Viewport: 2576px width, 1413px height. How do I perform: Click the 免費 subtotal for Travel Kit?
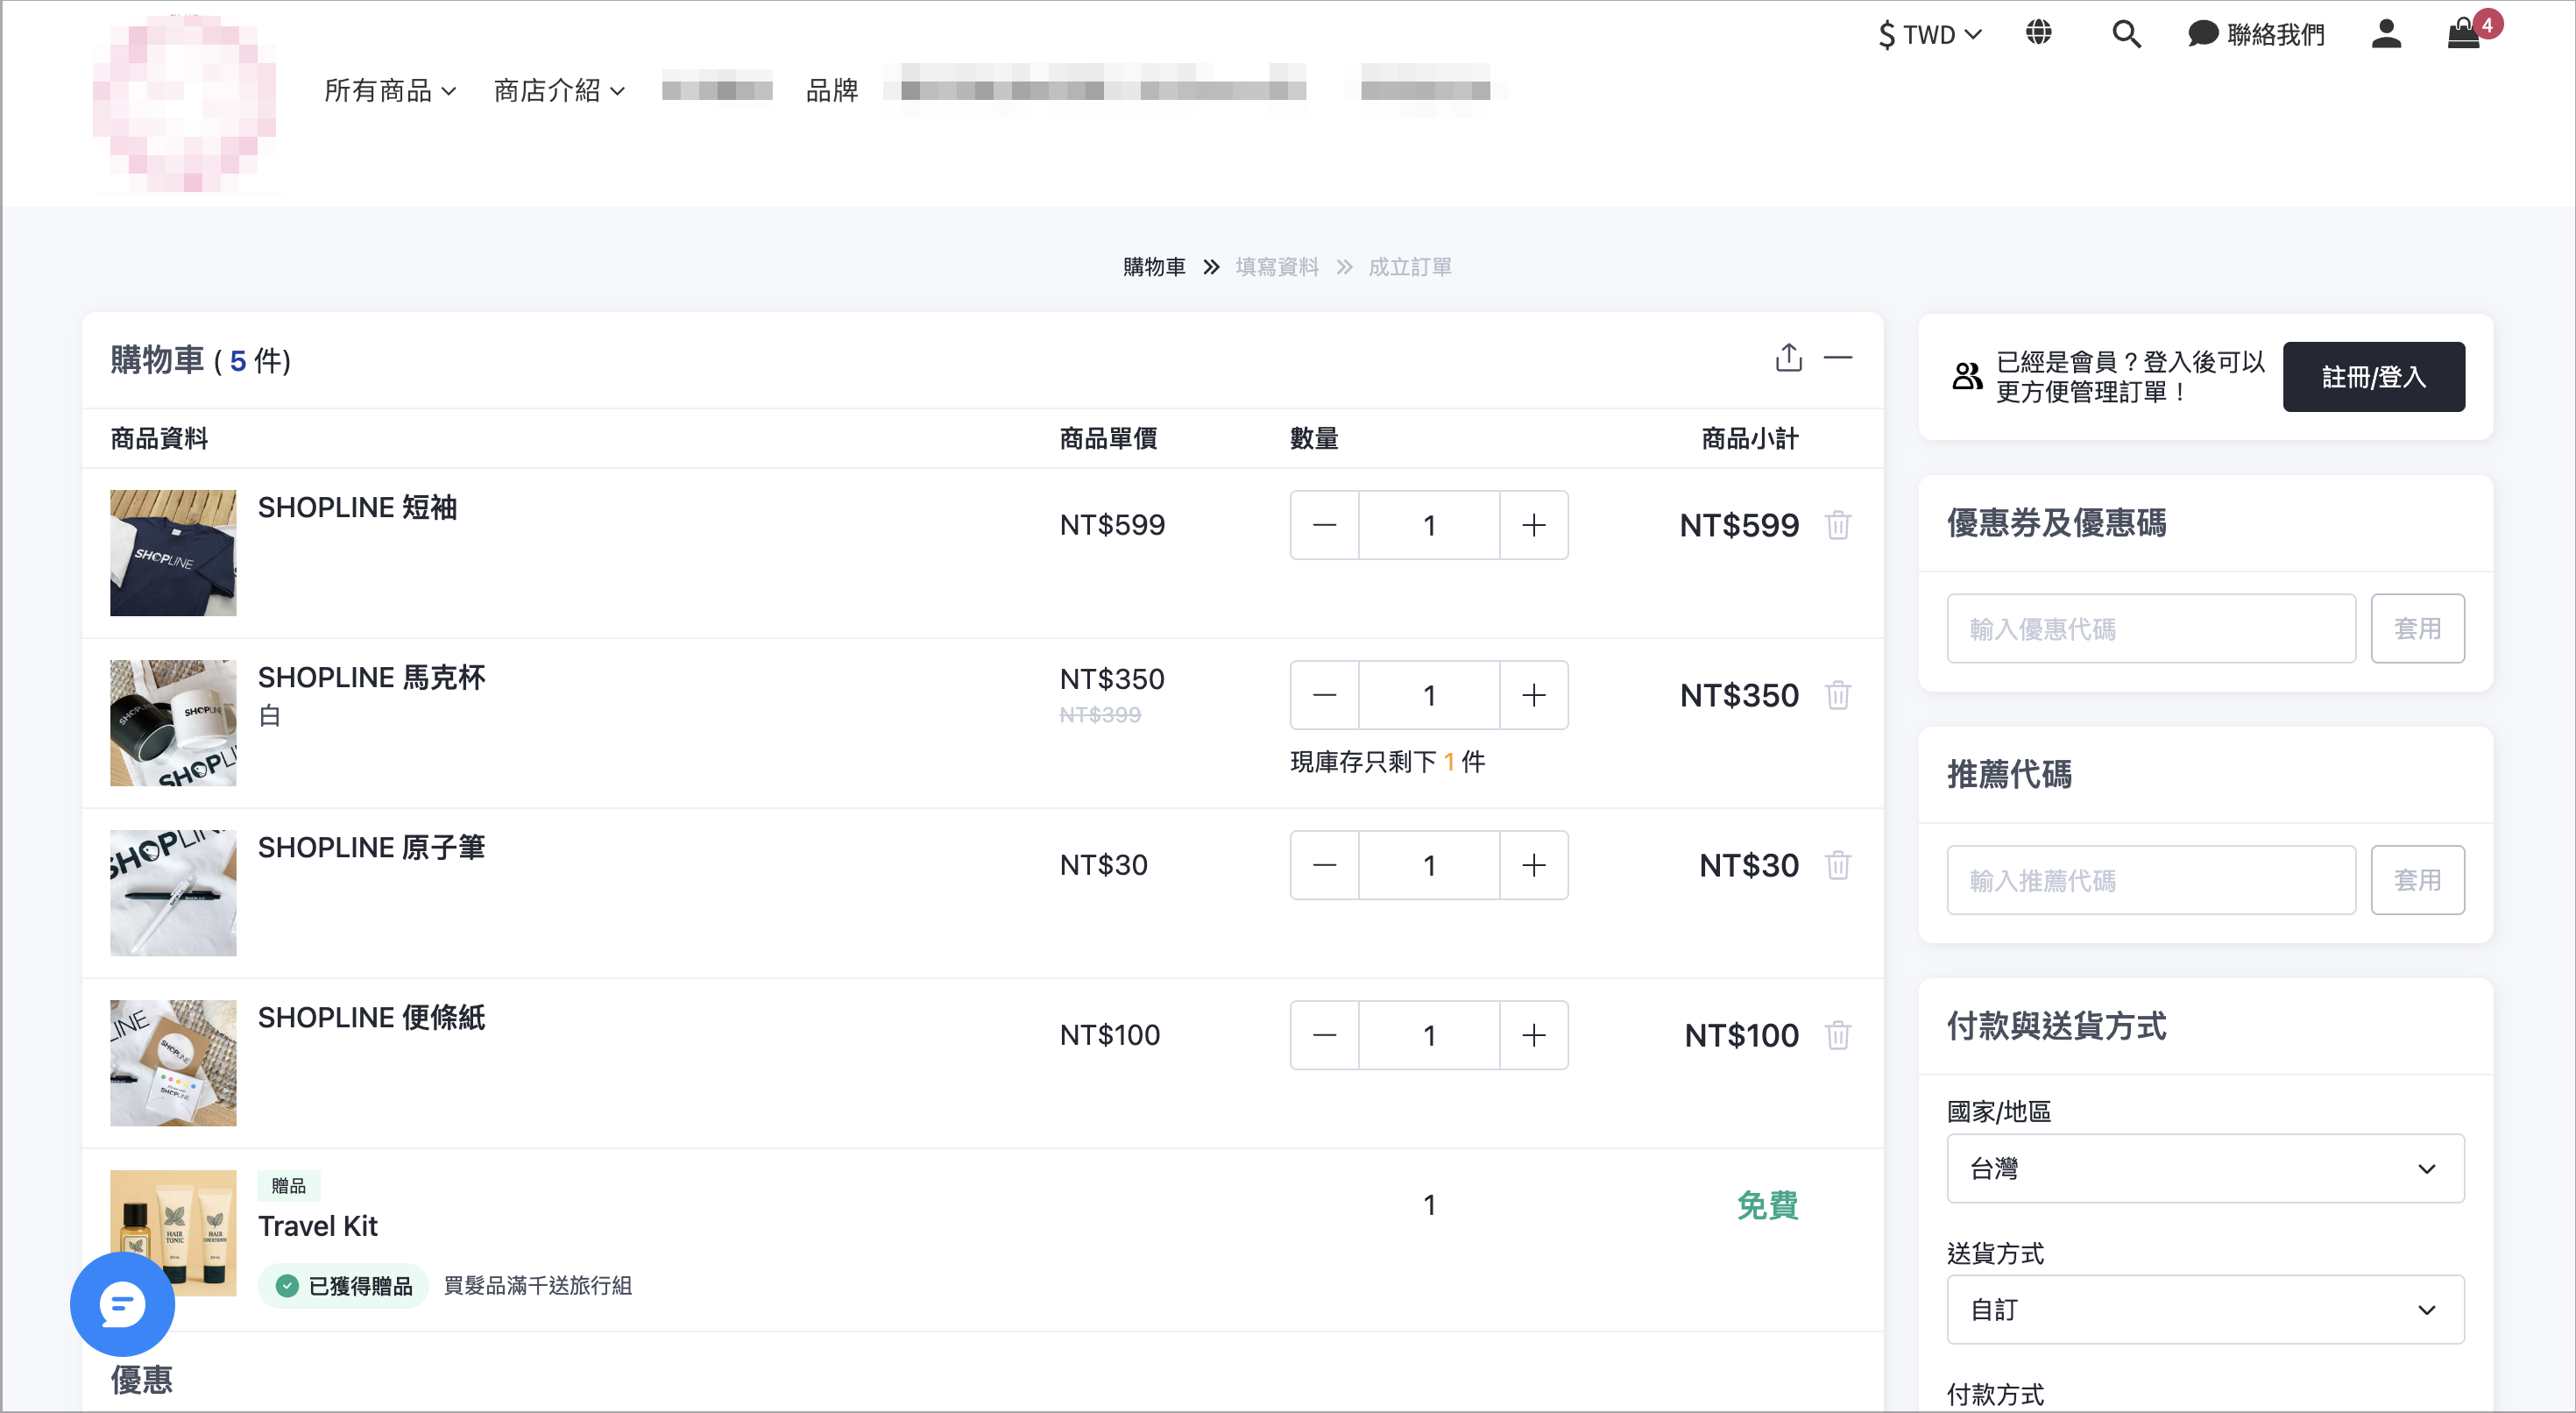click(1767, 1205)
